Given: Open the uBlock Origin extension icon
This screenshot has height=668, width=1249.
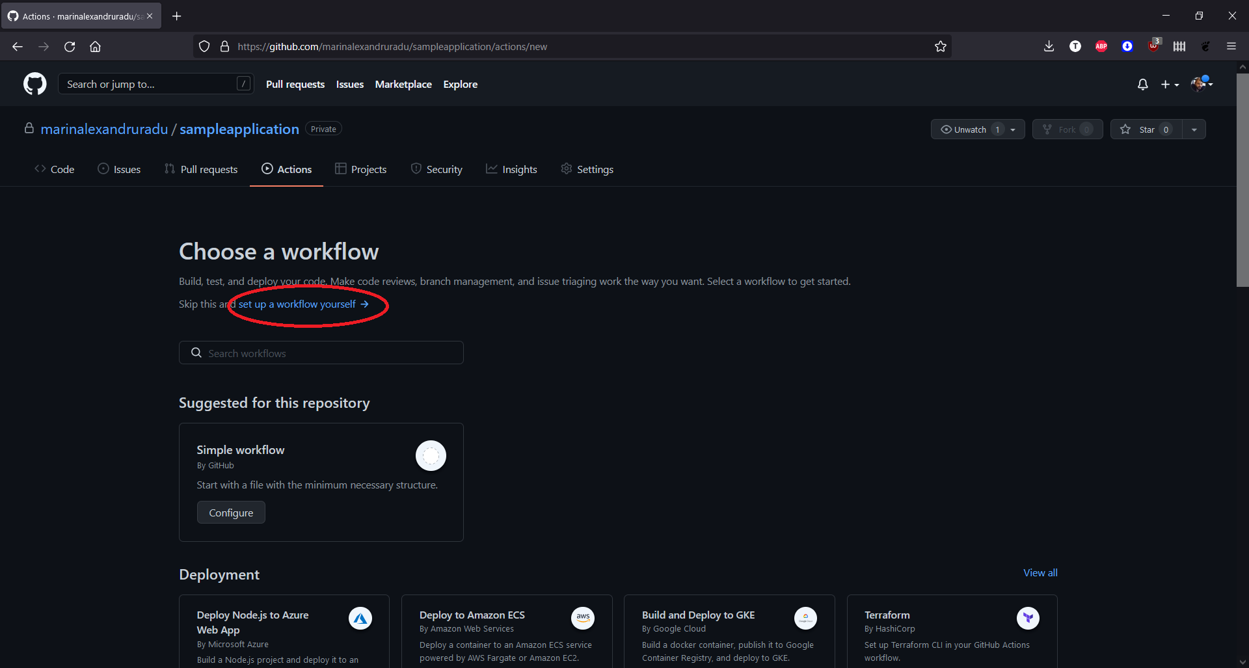Looking at the screenshot, I should (x=1153, y=46).
